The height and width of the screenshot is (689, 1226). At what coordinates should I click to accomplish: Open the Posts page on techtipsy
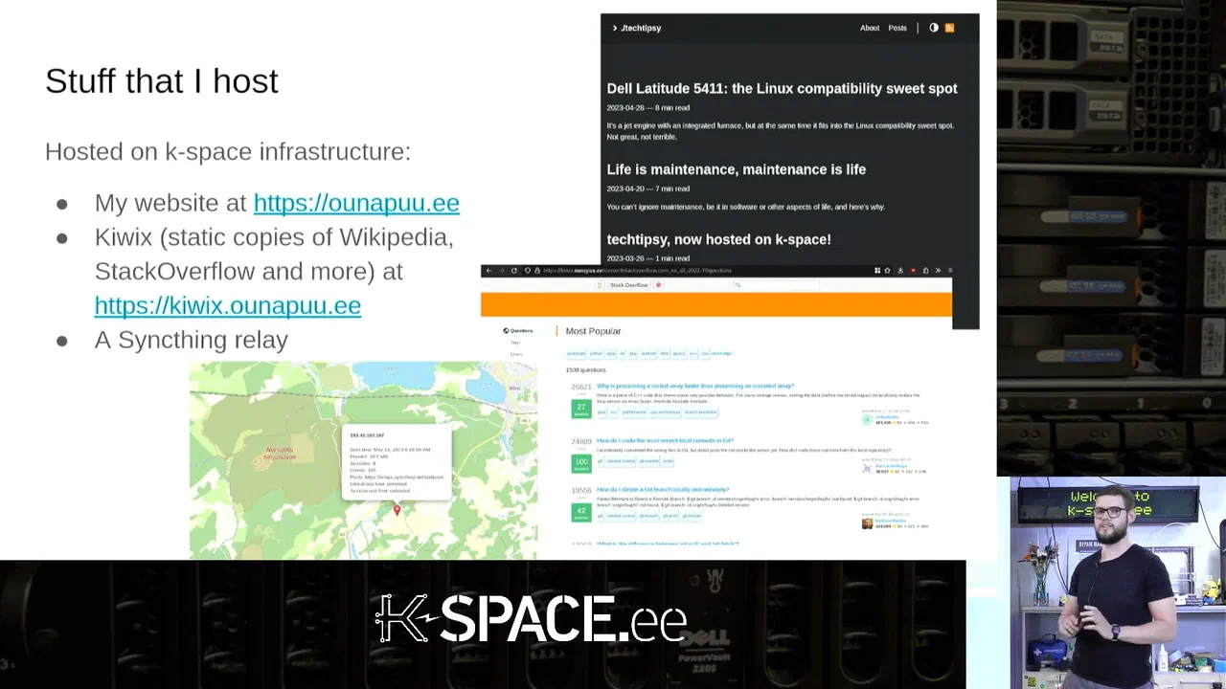[x=897, y=28]
